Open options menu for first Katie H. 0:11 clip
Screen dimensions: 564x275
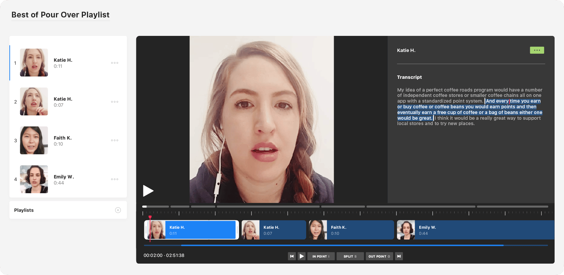pyautogui.click(x=115, y=63)
